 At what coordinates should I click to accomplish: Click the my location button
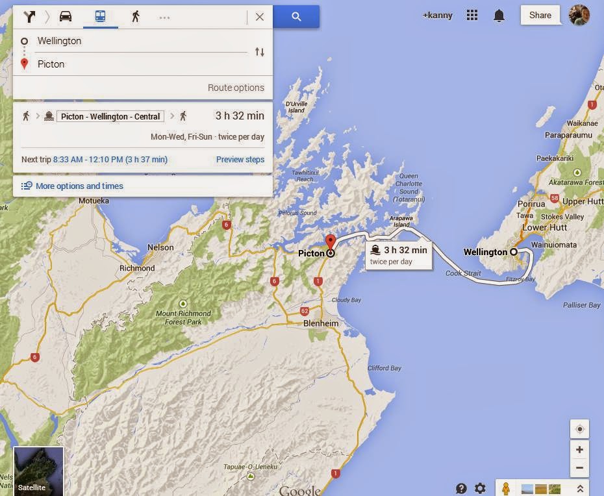click(579, 429)
